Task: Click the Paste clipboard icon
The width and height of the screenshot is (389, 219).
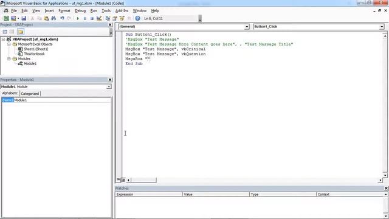Action: click(x=46, y=18)
